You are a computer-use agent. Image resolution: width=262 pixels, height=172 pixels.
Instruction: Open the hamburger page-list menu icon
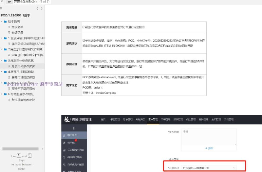click(9, 2)
